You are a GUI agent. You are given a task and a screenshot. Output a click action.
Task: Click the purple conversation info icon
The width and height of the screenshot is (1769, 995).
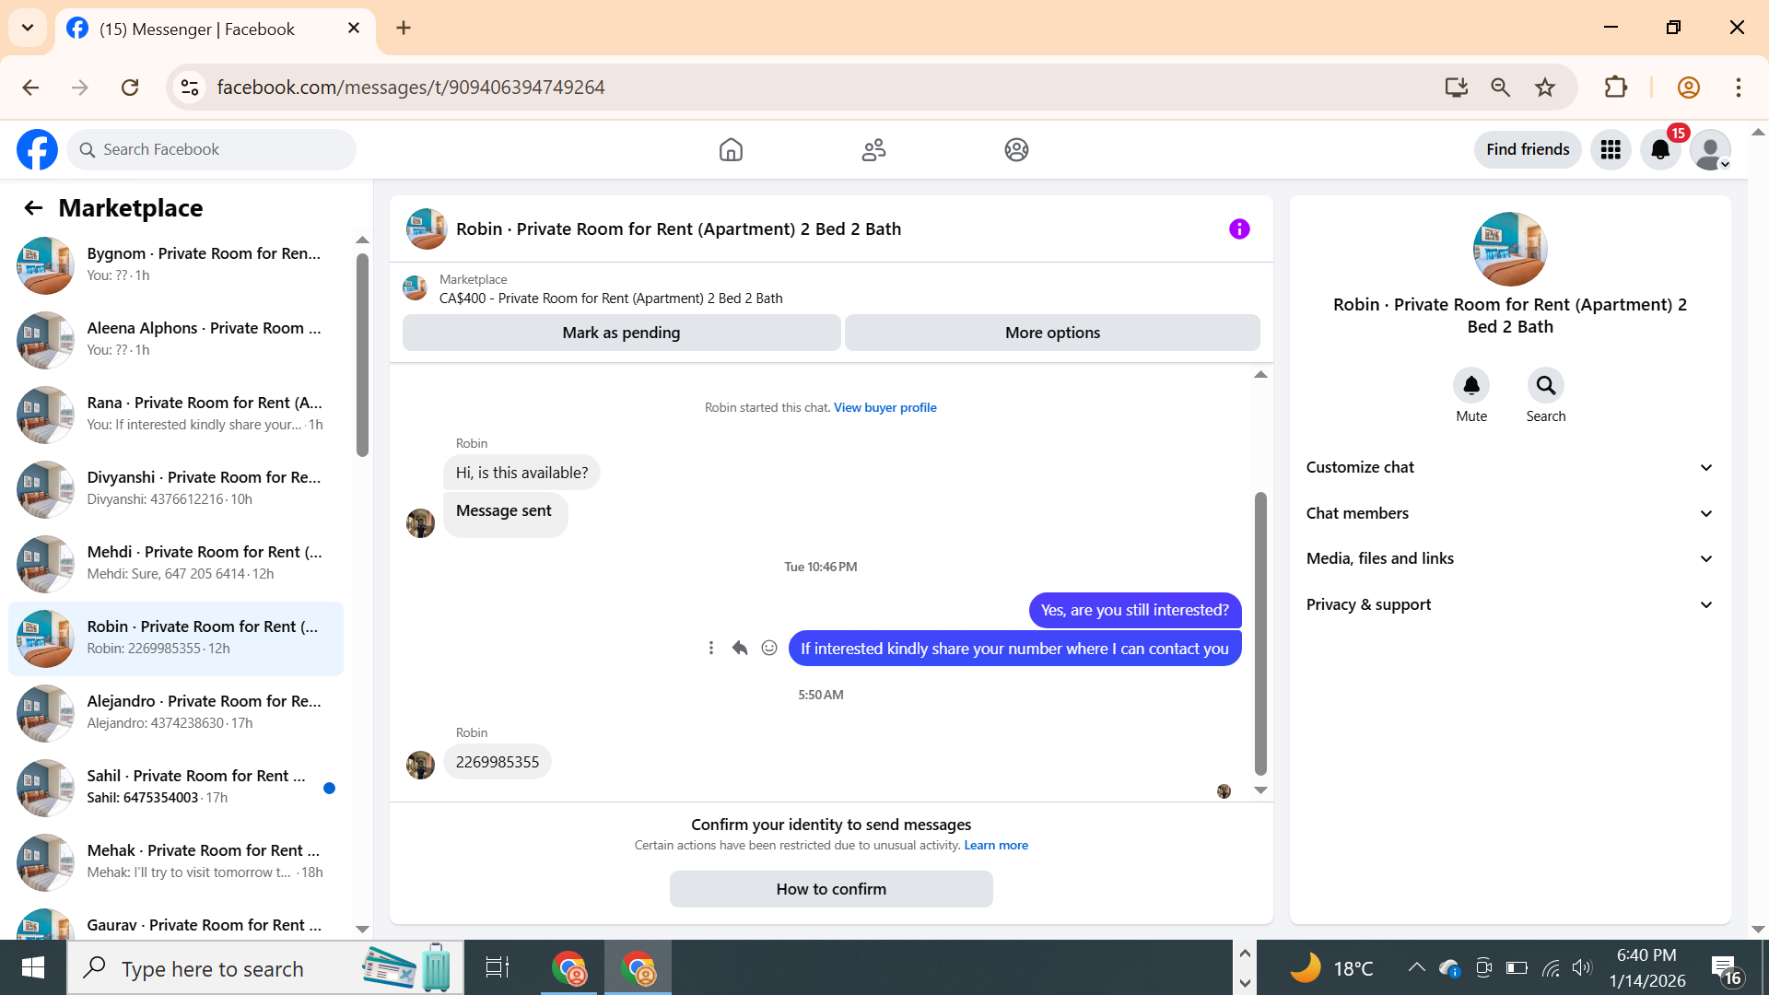(x=1239, y=228)
